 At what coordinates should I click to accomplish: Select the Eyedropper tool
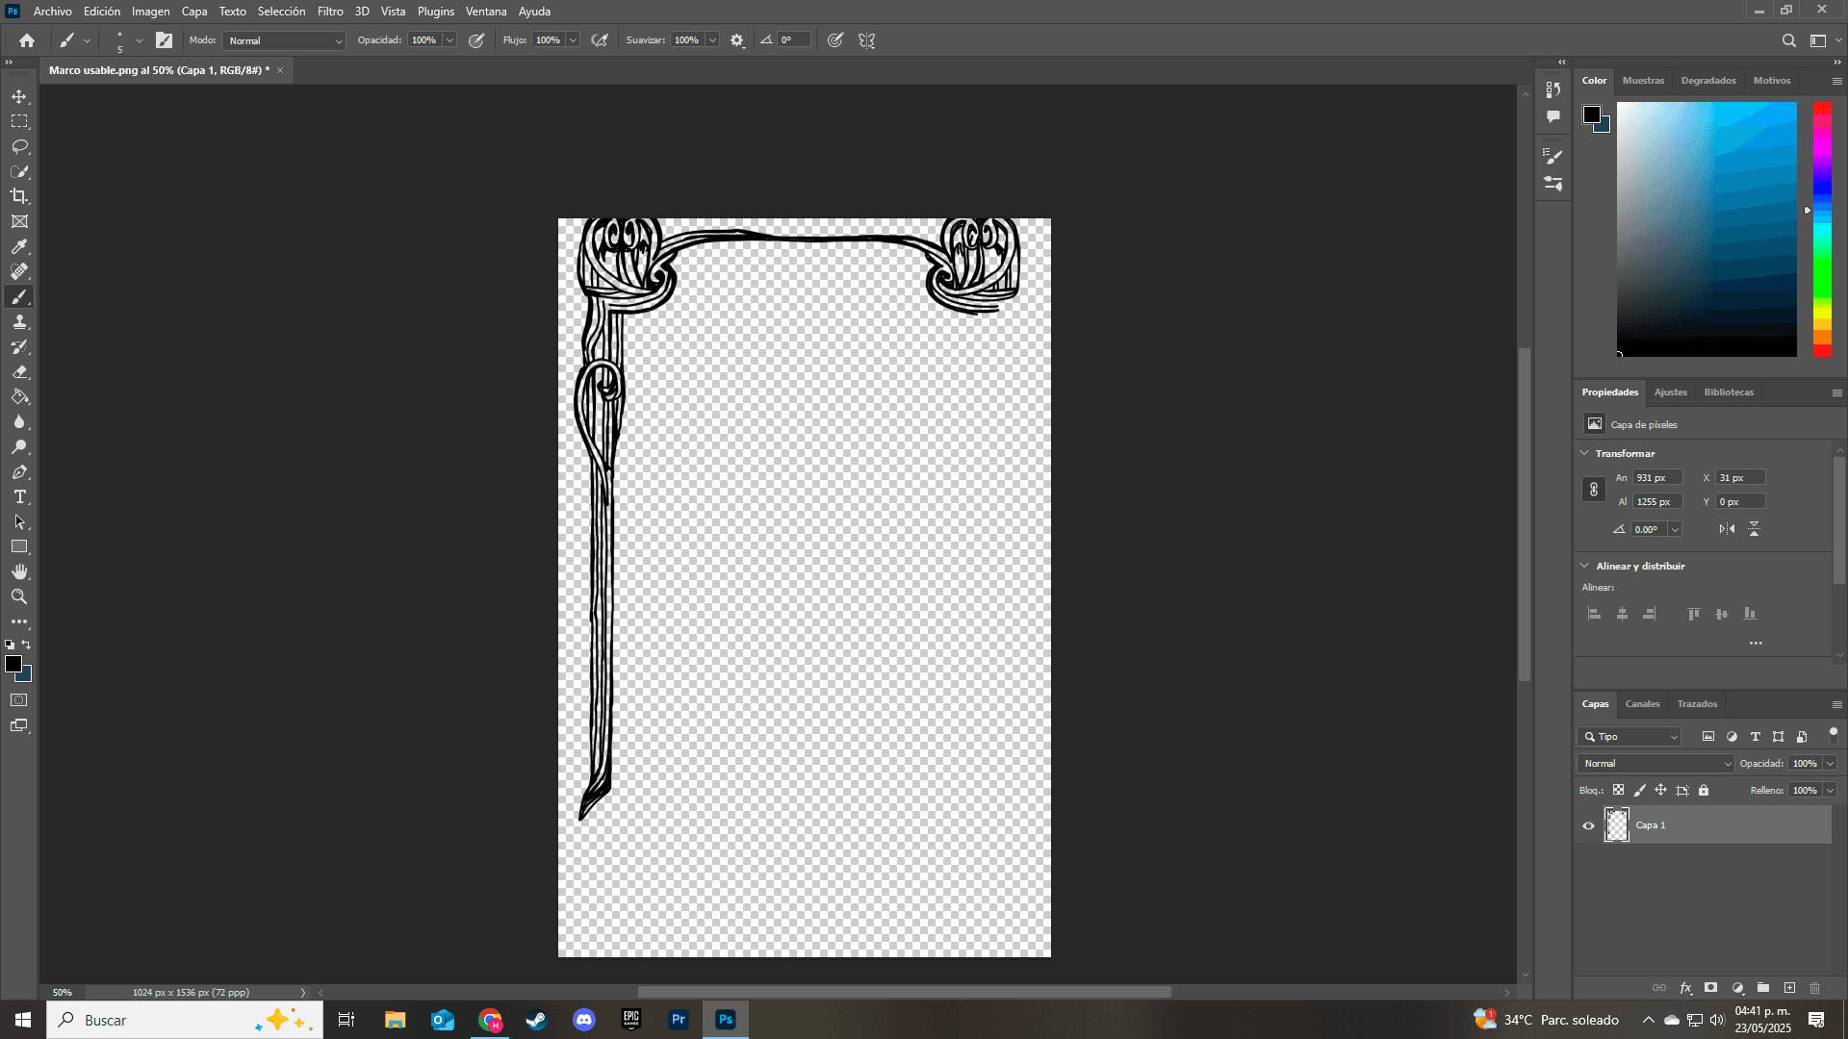pyautogui.click(x=19, y=246)
